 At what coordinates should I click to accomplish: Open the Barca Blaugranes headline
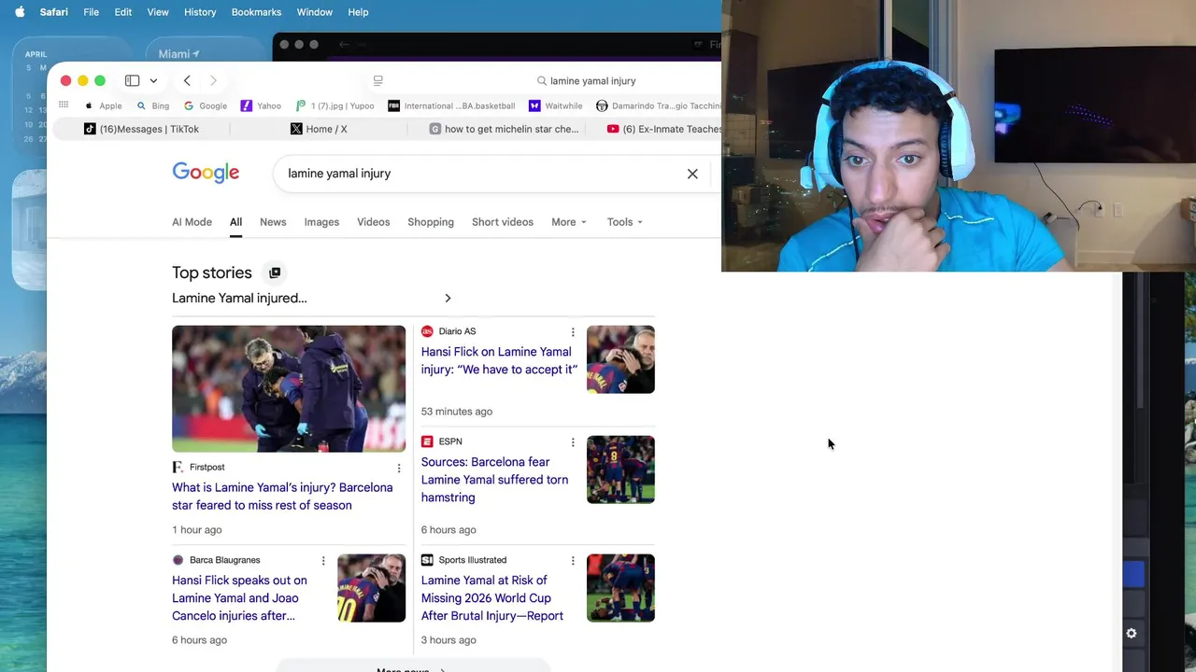point(239,598)
